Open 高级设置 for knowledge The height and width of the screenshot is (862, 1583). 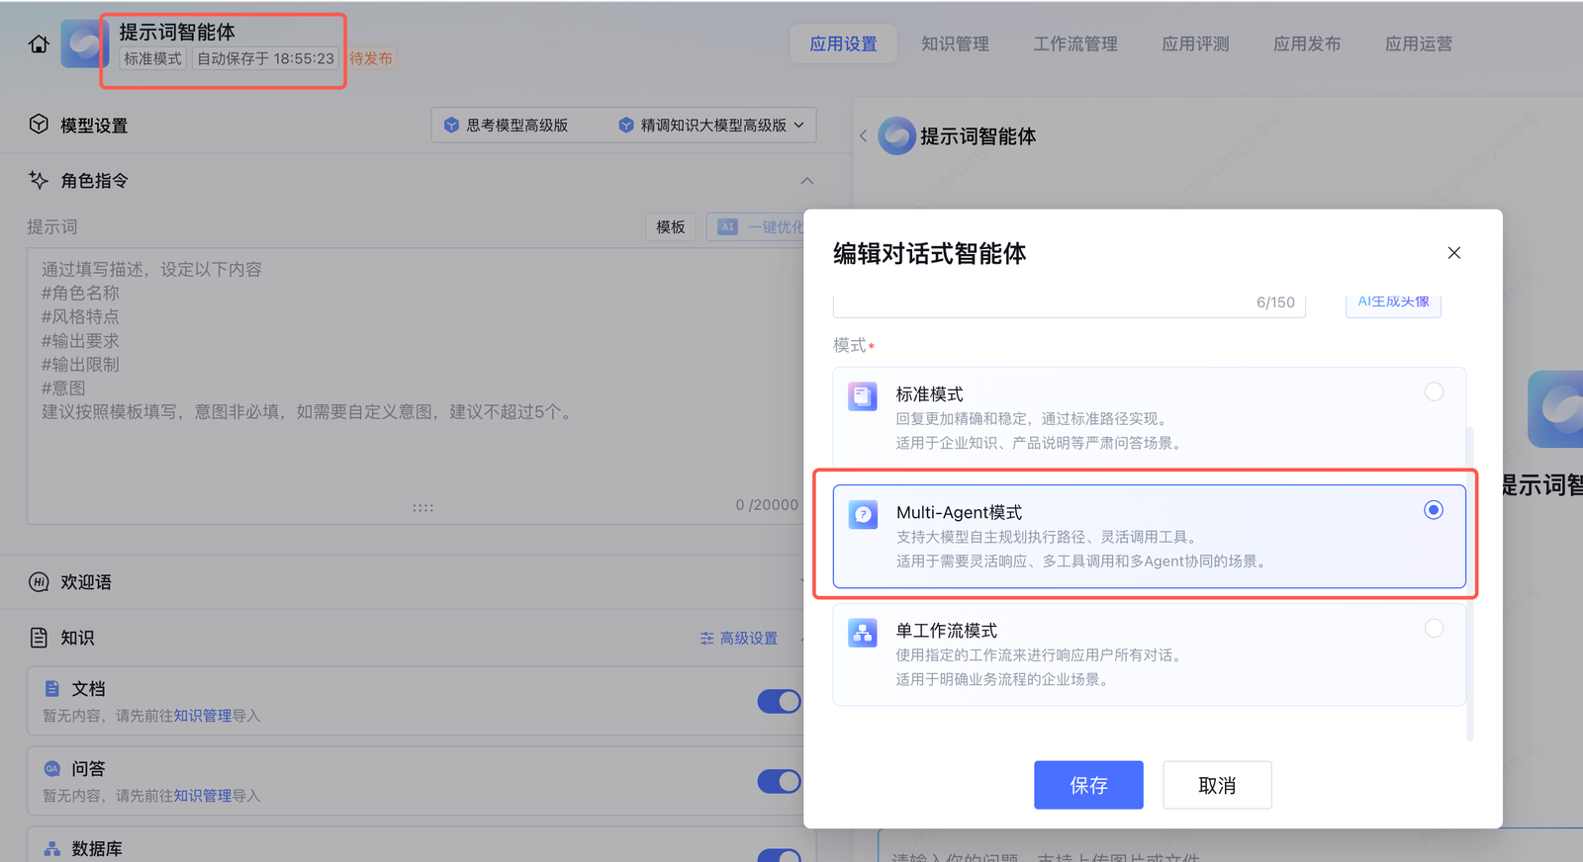coord(739,639)
